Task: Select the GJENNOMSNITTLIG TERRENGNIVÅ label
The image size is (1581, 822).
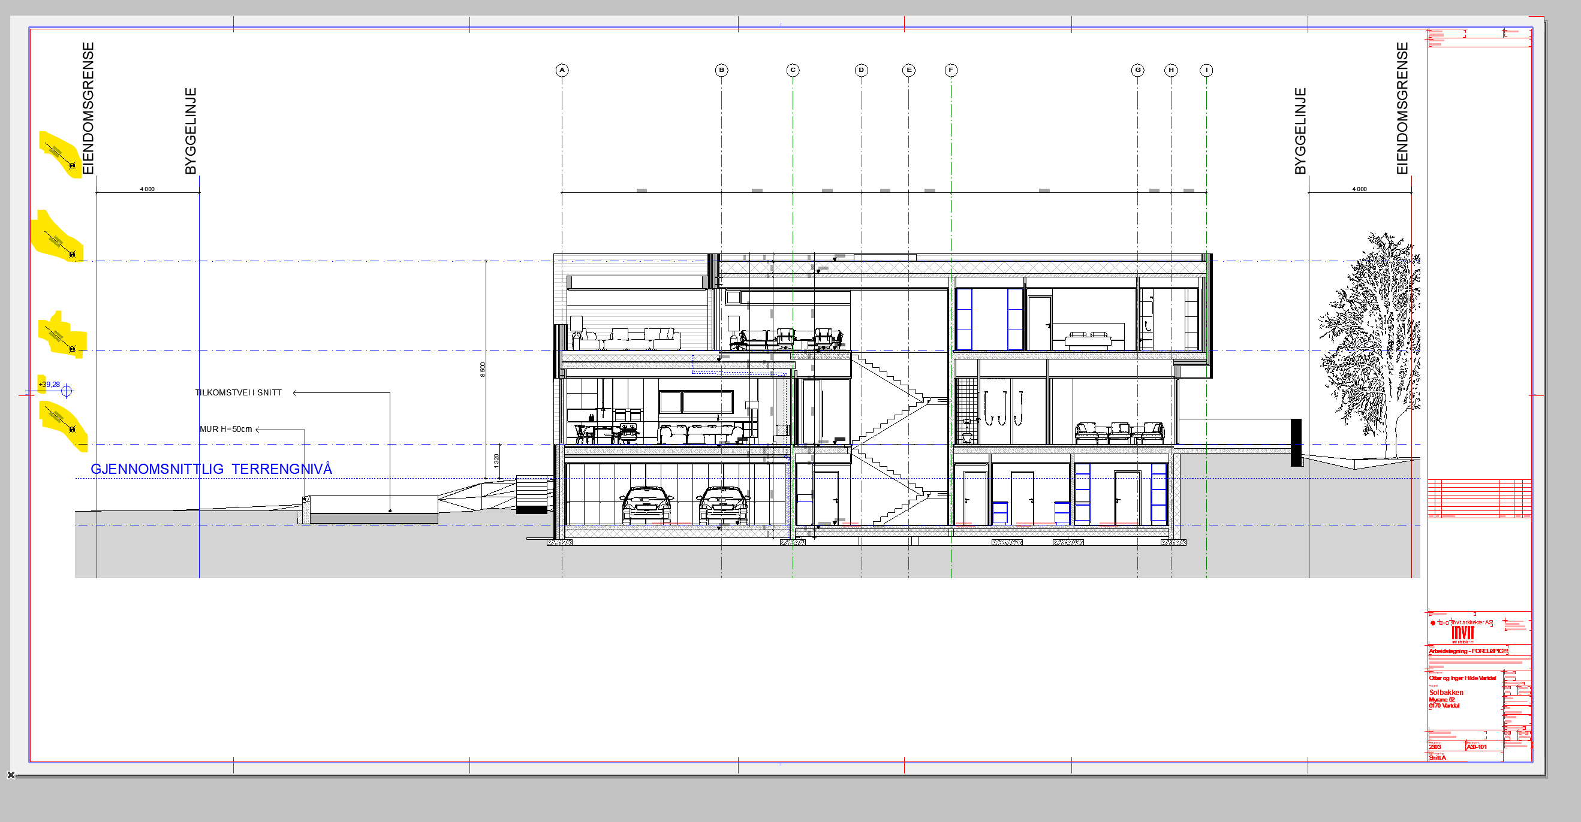Action: [211, 469]
